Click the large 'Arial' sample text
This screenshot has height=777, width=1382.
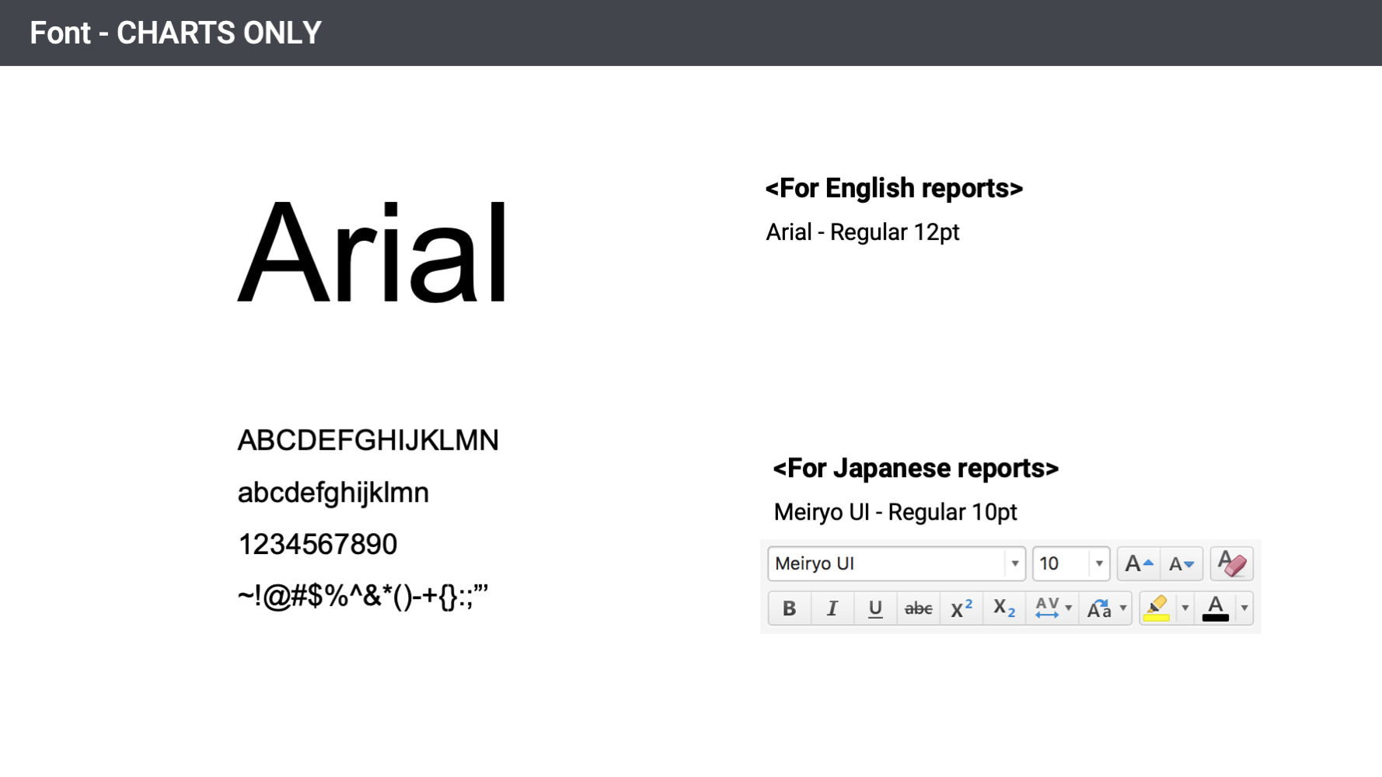click(x=373, y=253)
